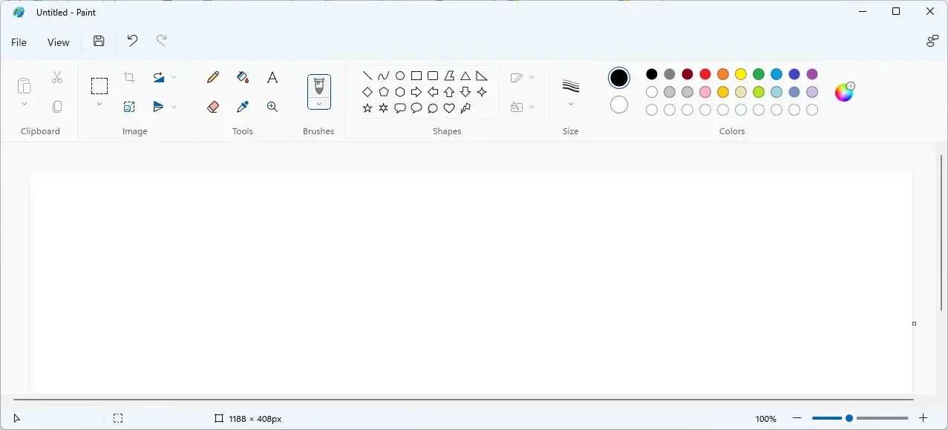Select the Color 1 black circle
Image resolution: width=948 pixels, height=430 pixels.
(x=619, y=78)
